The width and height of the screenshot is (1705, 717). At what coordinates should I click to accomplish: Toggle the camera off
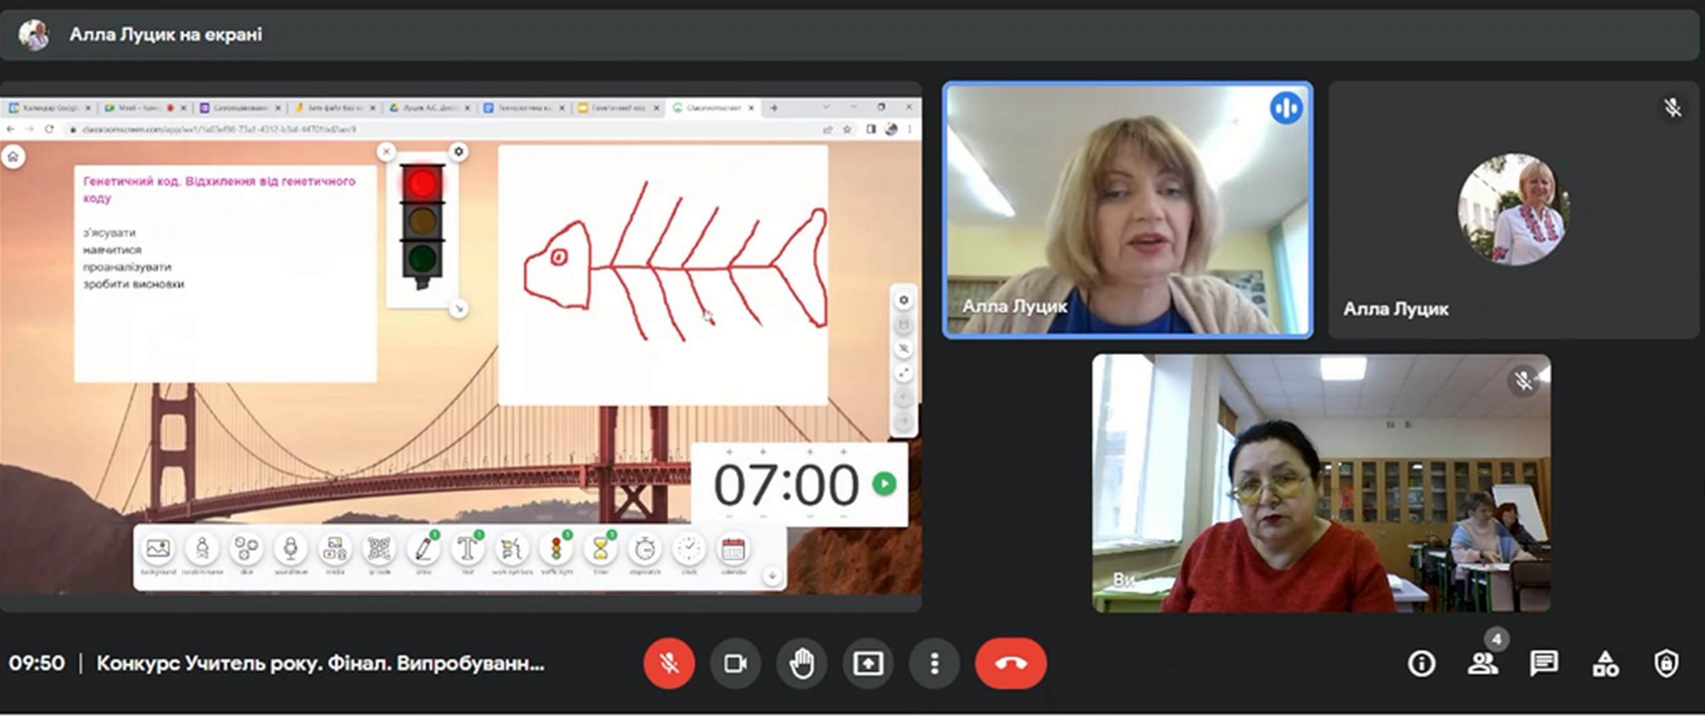click(x=735, y=664)
